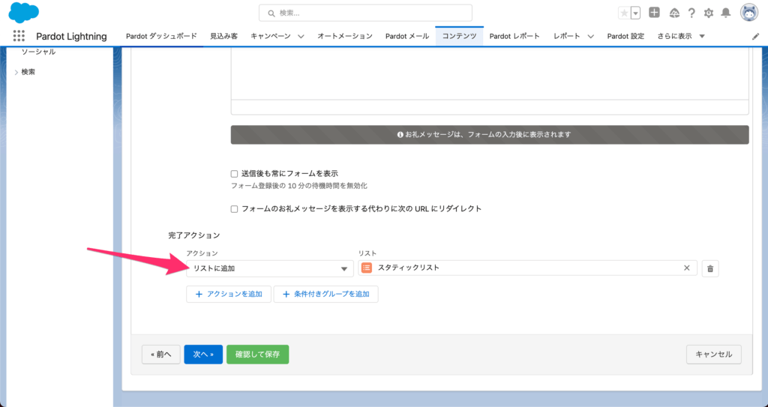The image size is (768, 407).
Task: Open the App Launcher grid icon
Action: coord(19,36)
